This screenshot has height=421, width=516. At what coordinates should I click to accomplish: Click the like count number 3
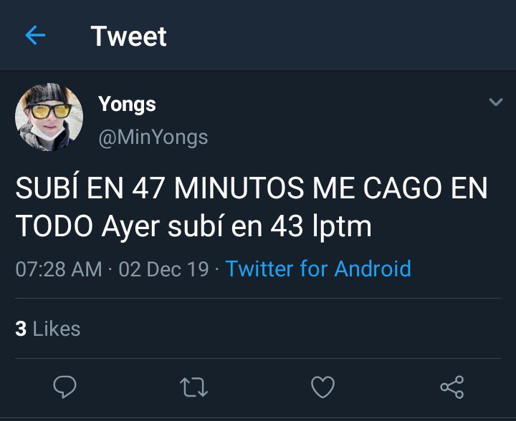[x=21, y=329]
